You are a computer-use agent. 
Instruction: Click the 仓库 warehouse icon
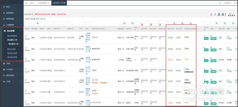[x=4, y=63]
